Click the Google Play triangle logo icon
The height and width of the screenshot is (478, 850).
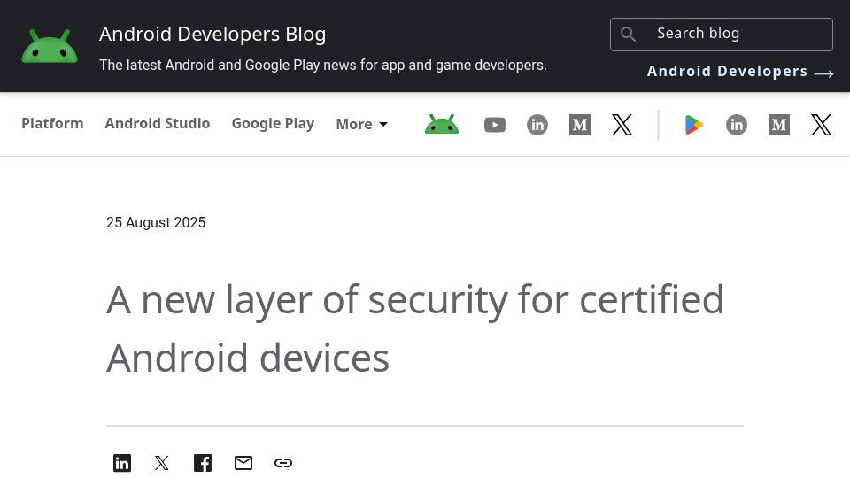pos(694,125)
